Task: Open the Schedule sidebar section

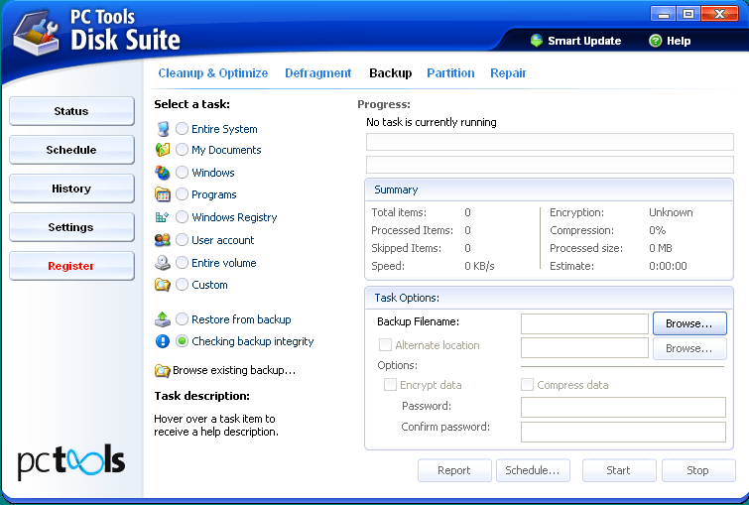Action: [x=71, y=150]
